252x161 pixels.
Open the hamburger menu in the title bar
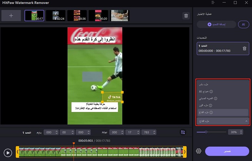(213, 3)
